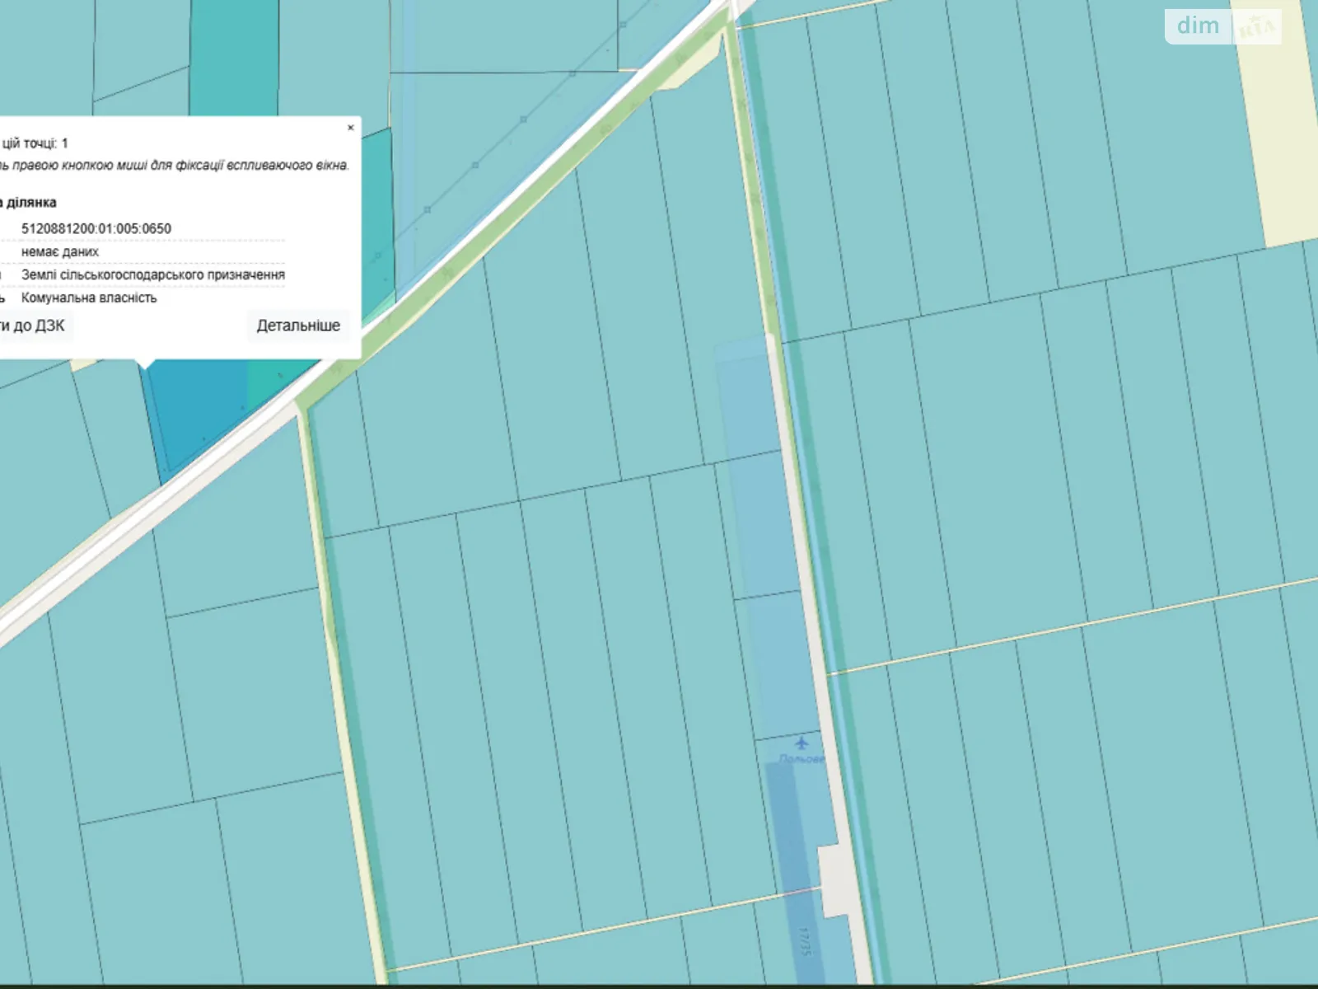
Task: Close the parcel info popup
Action: point(351,128)
